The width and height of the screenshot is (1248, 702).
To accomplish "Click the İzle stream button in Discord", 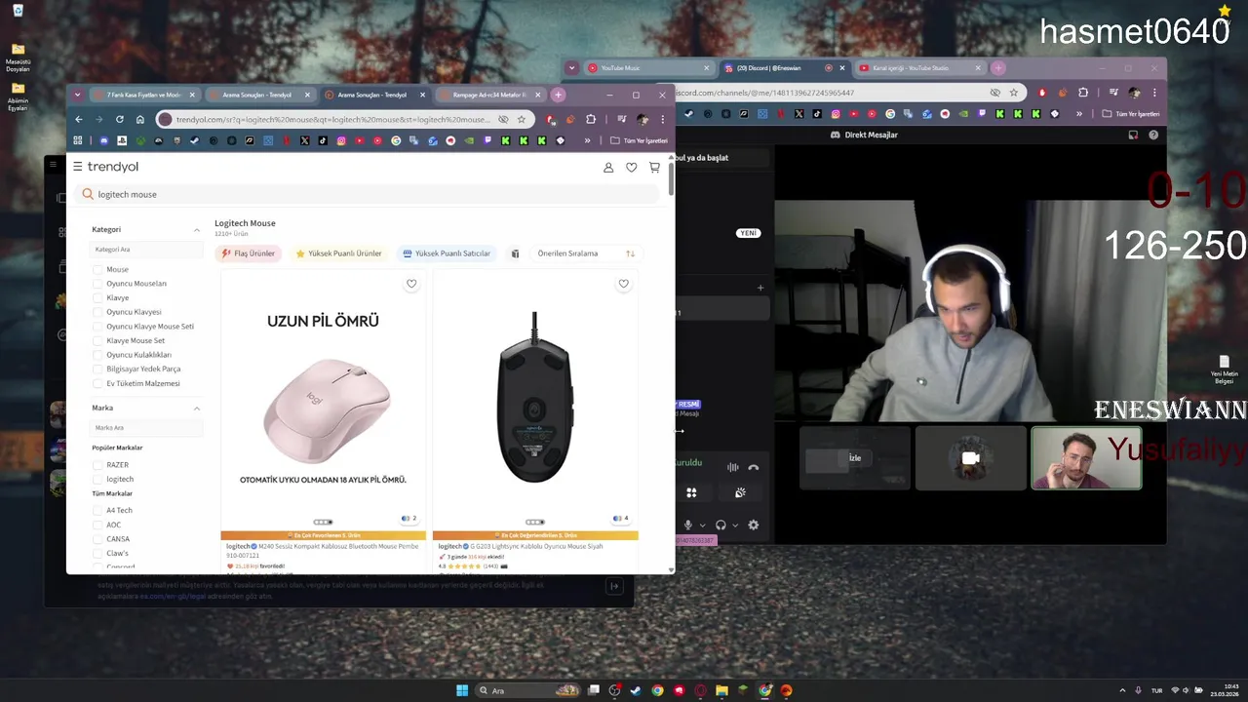I will [855, 458].
